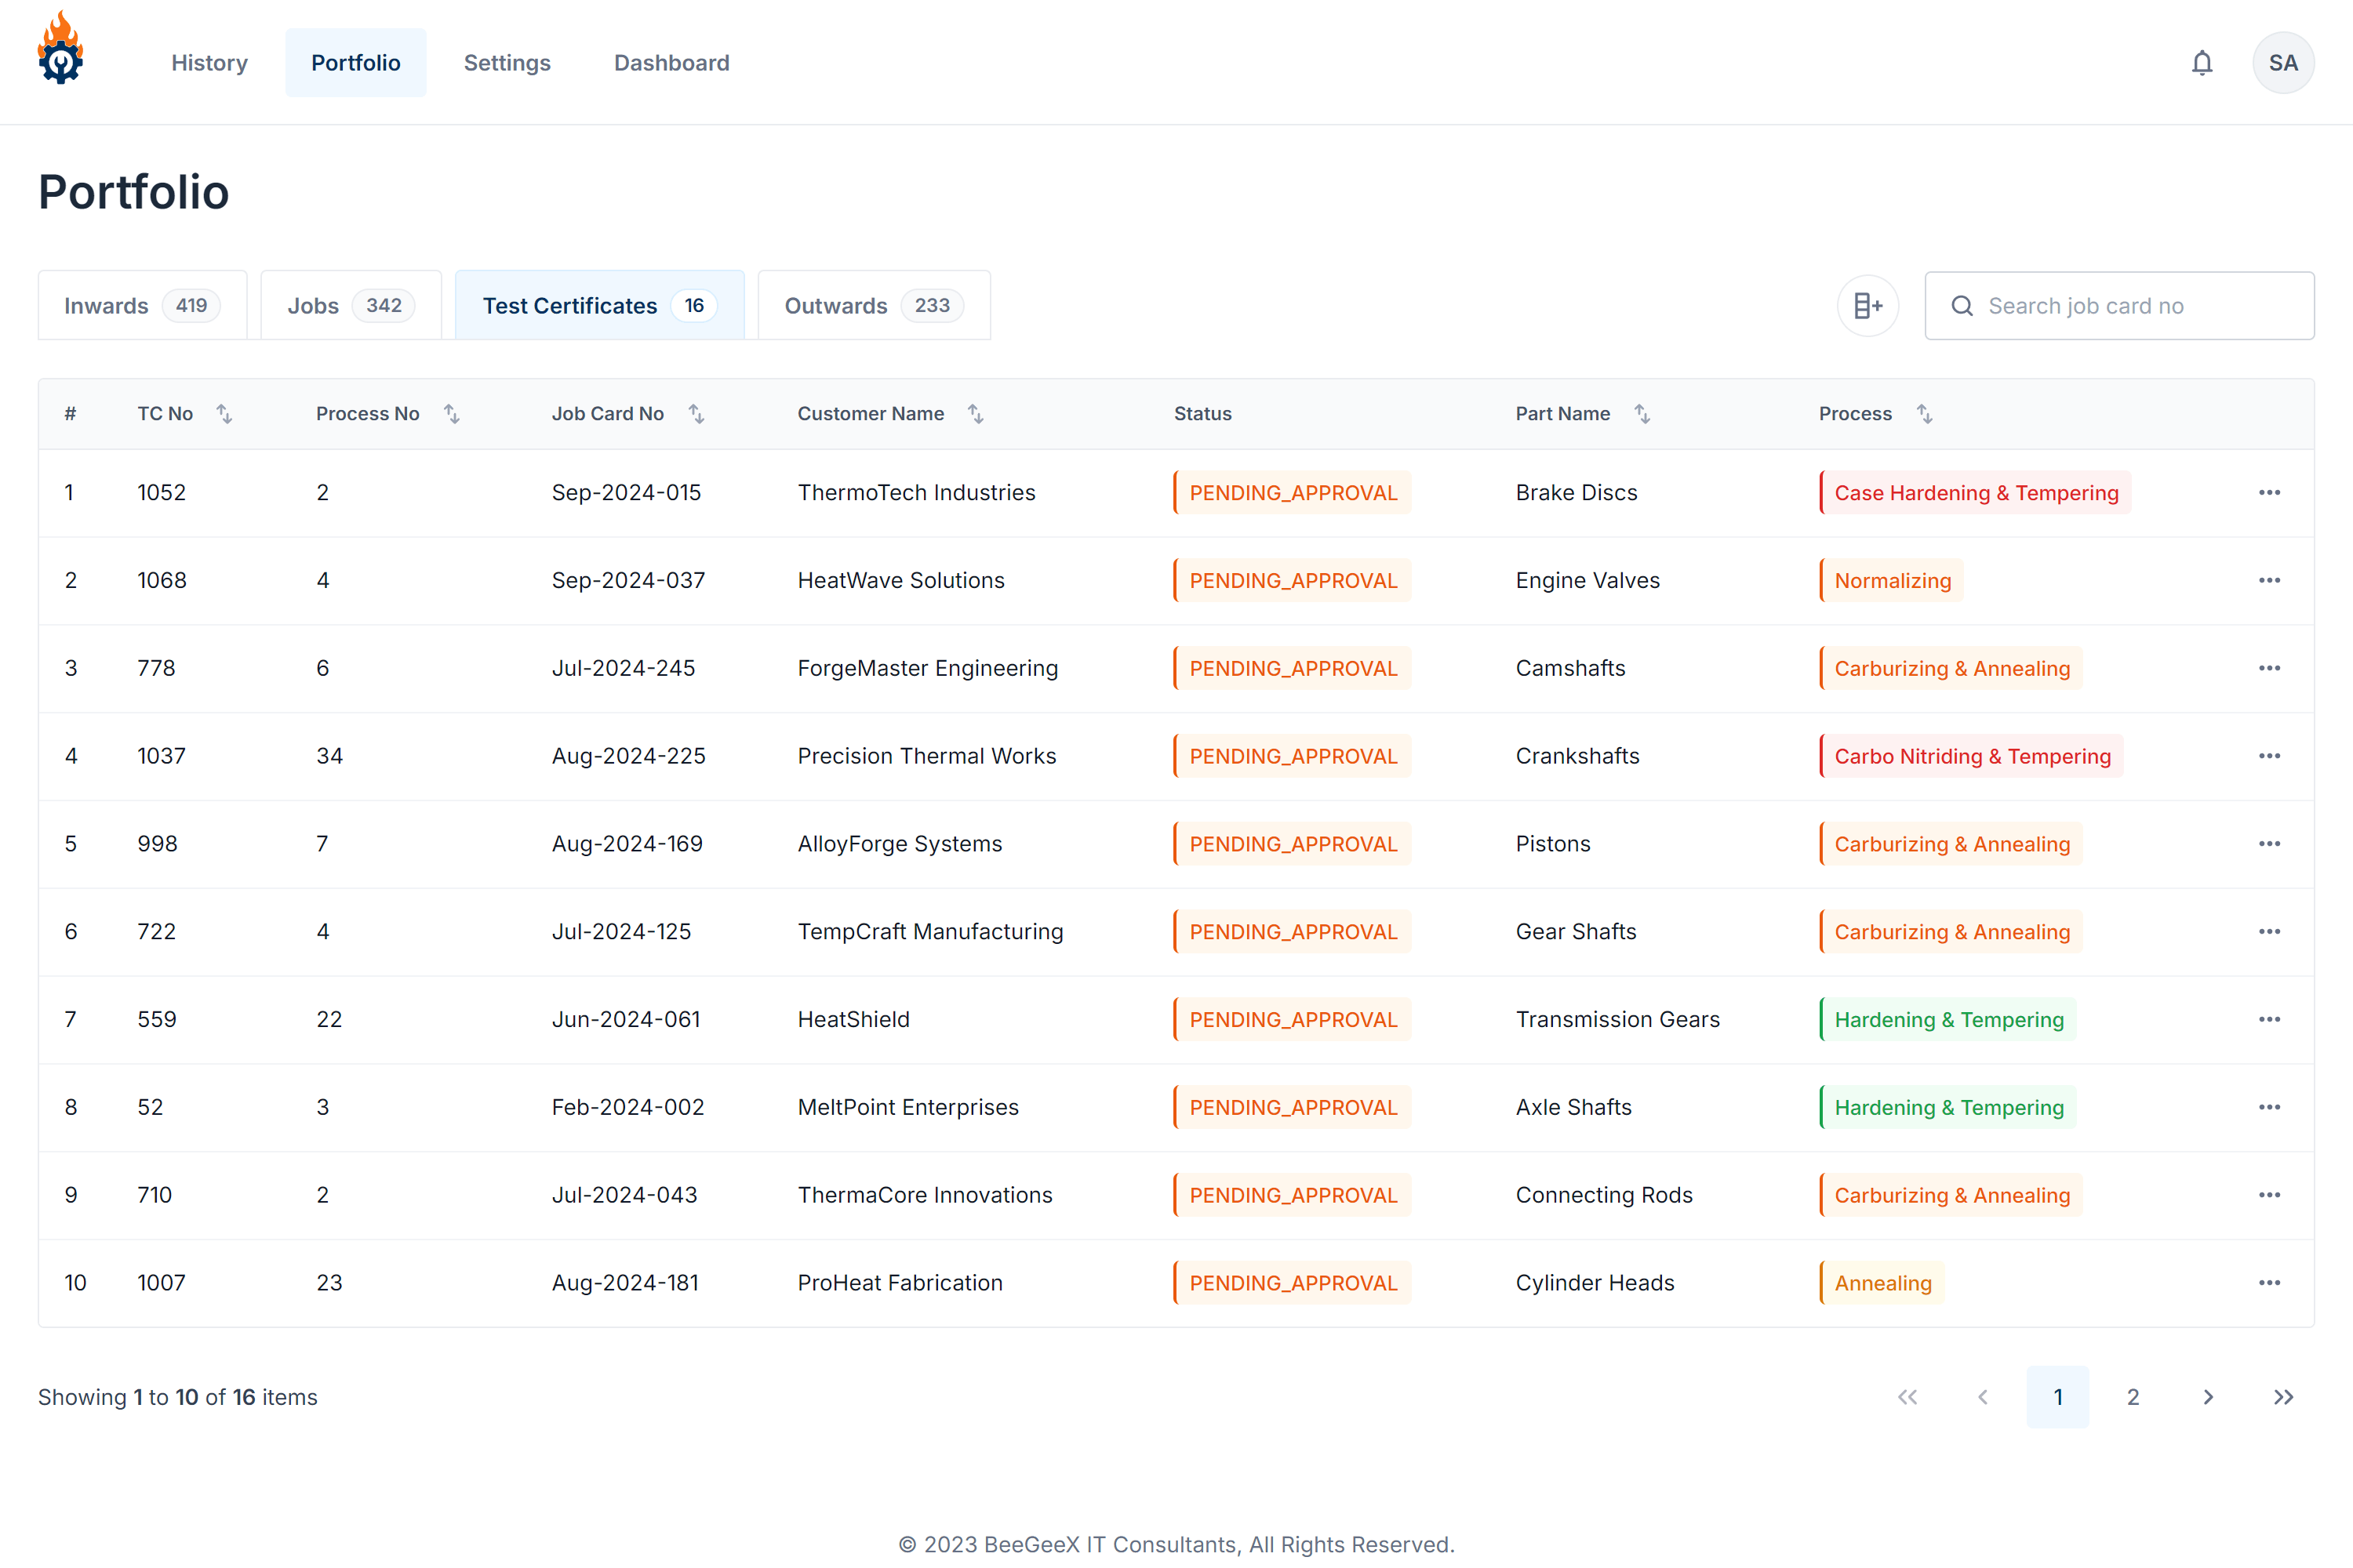The height and width of the screenshot is (1568, 2353).
Task: Open actions menu for HeatShield row
Action: coord(2269,1020)
